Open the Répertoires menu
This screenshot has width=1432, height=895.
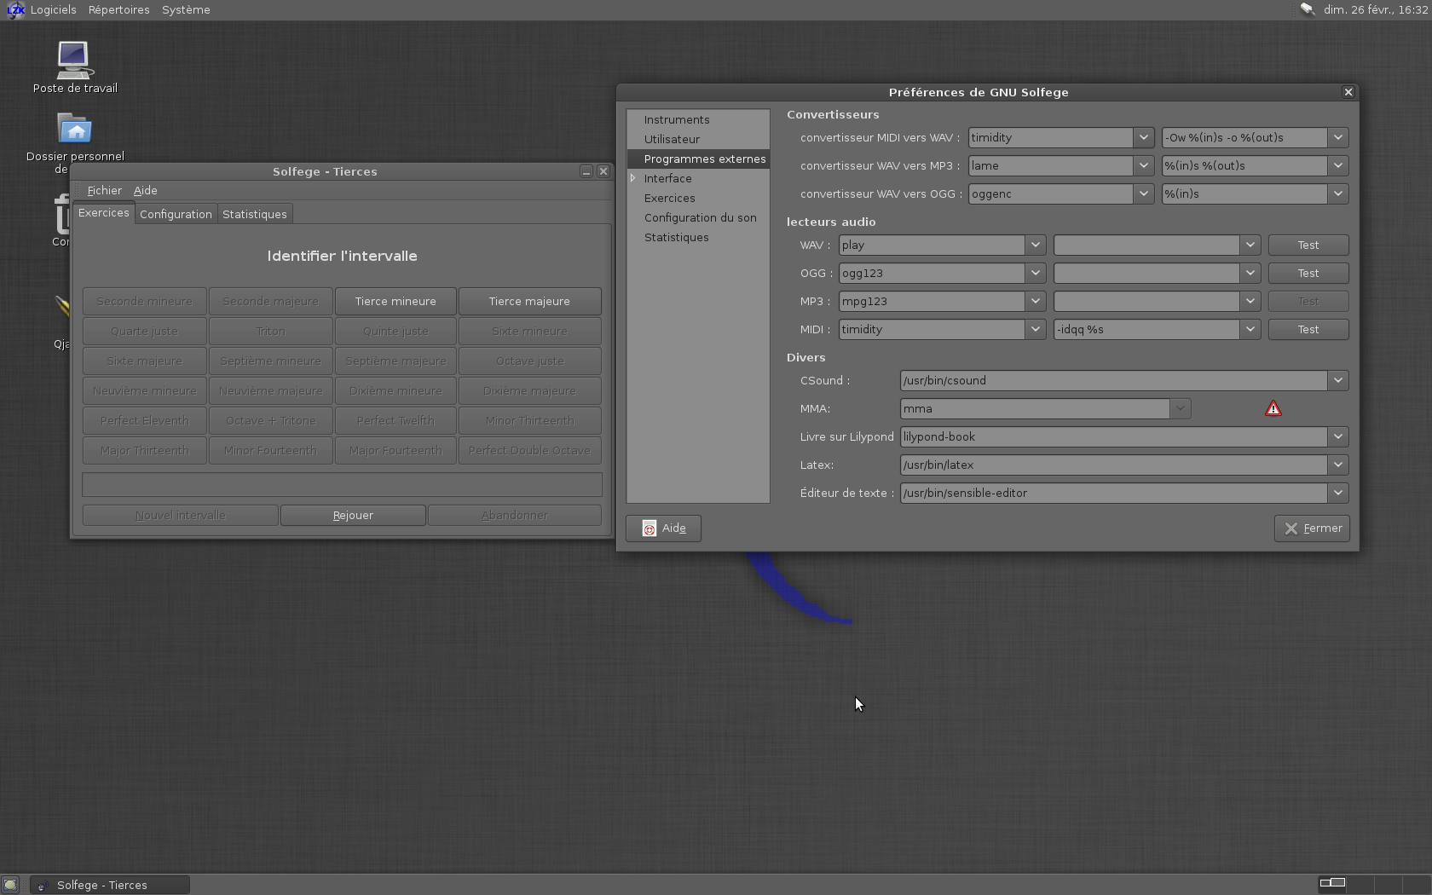pyautogui.click(x=118, y=10)
